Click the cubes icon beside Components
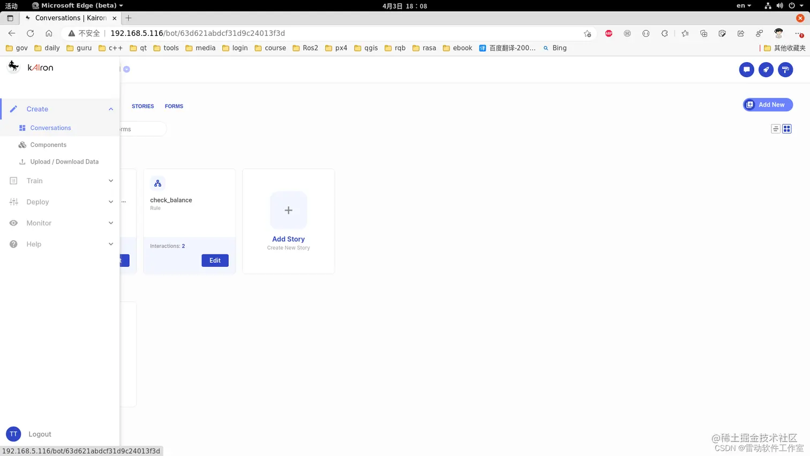Viewport: 810px width, 456px height. coord(22,145)
